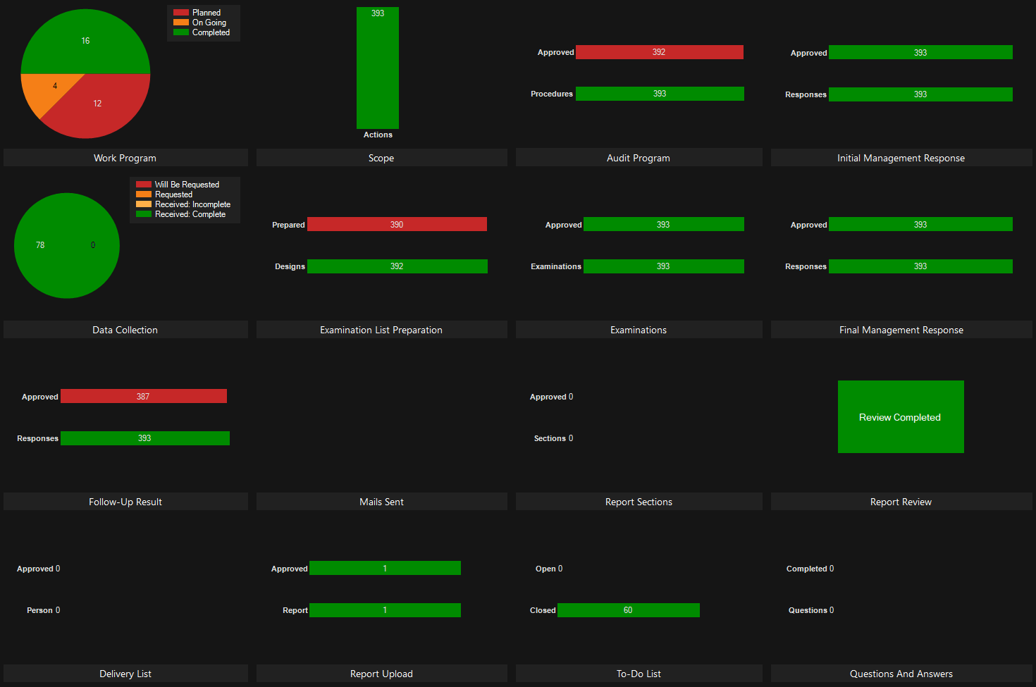The width and height of the screenshot is (1036, 687).
Task: Open the Report Sections tile header
Action: coord(639,502)
